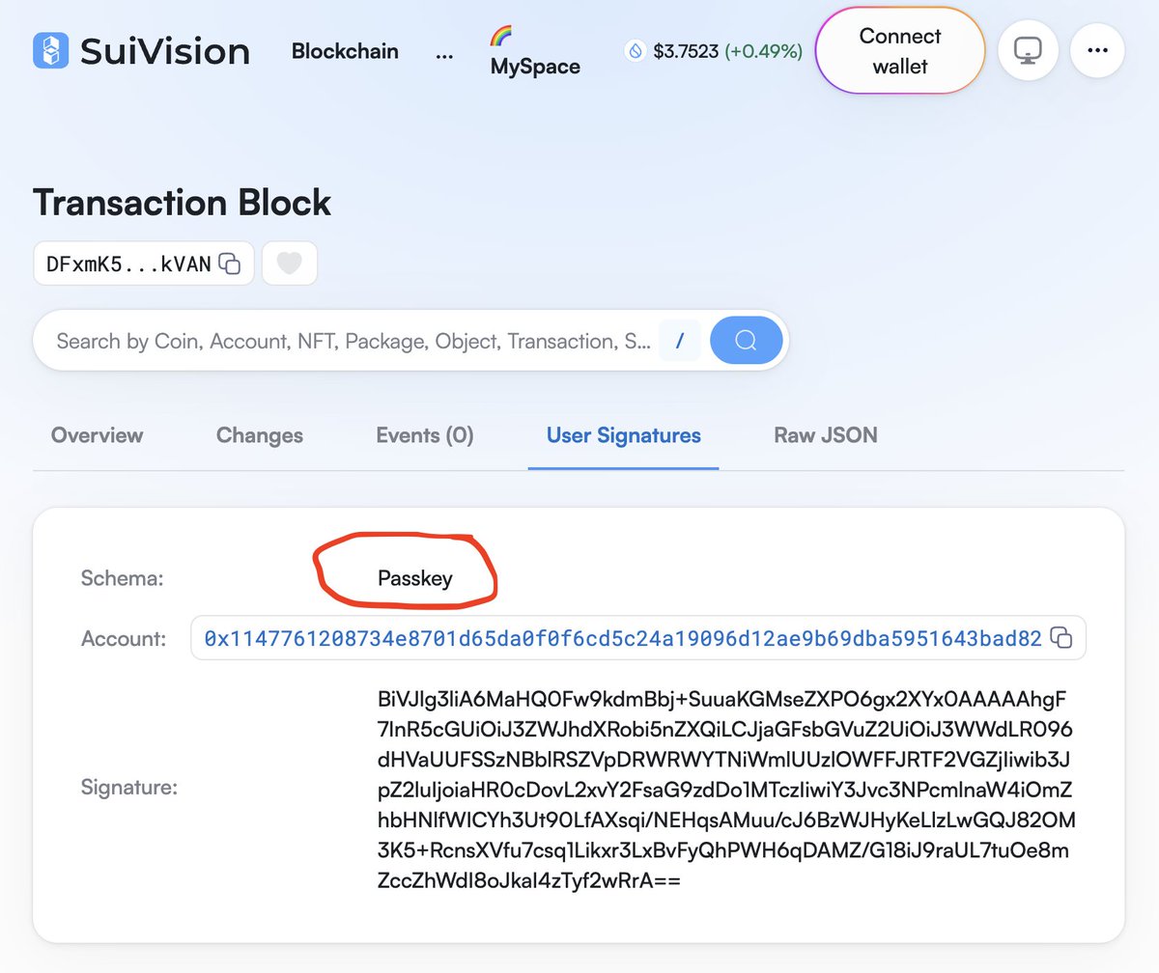The height and width of the screenshot is (973, 1159).
Task: Select the User Signatures tab
Action: (x=624, y=435)
